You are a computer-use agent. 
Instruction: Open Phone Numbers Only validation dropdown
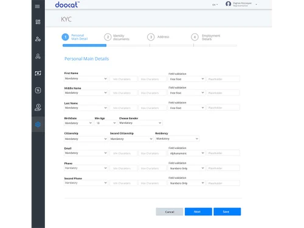pos(187,168)
